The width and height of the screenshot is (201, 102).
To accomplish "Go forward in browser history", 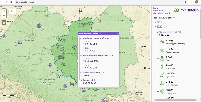I will [6, 2].
